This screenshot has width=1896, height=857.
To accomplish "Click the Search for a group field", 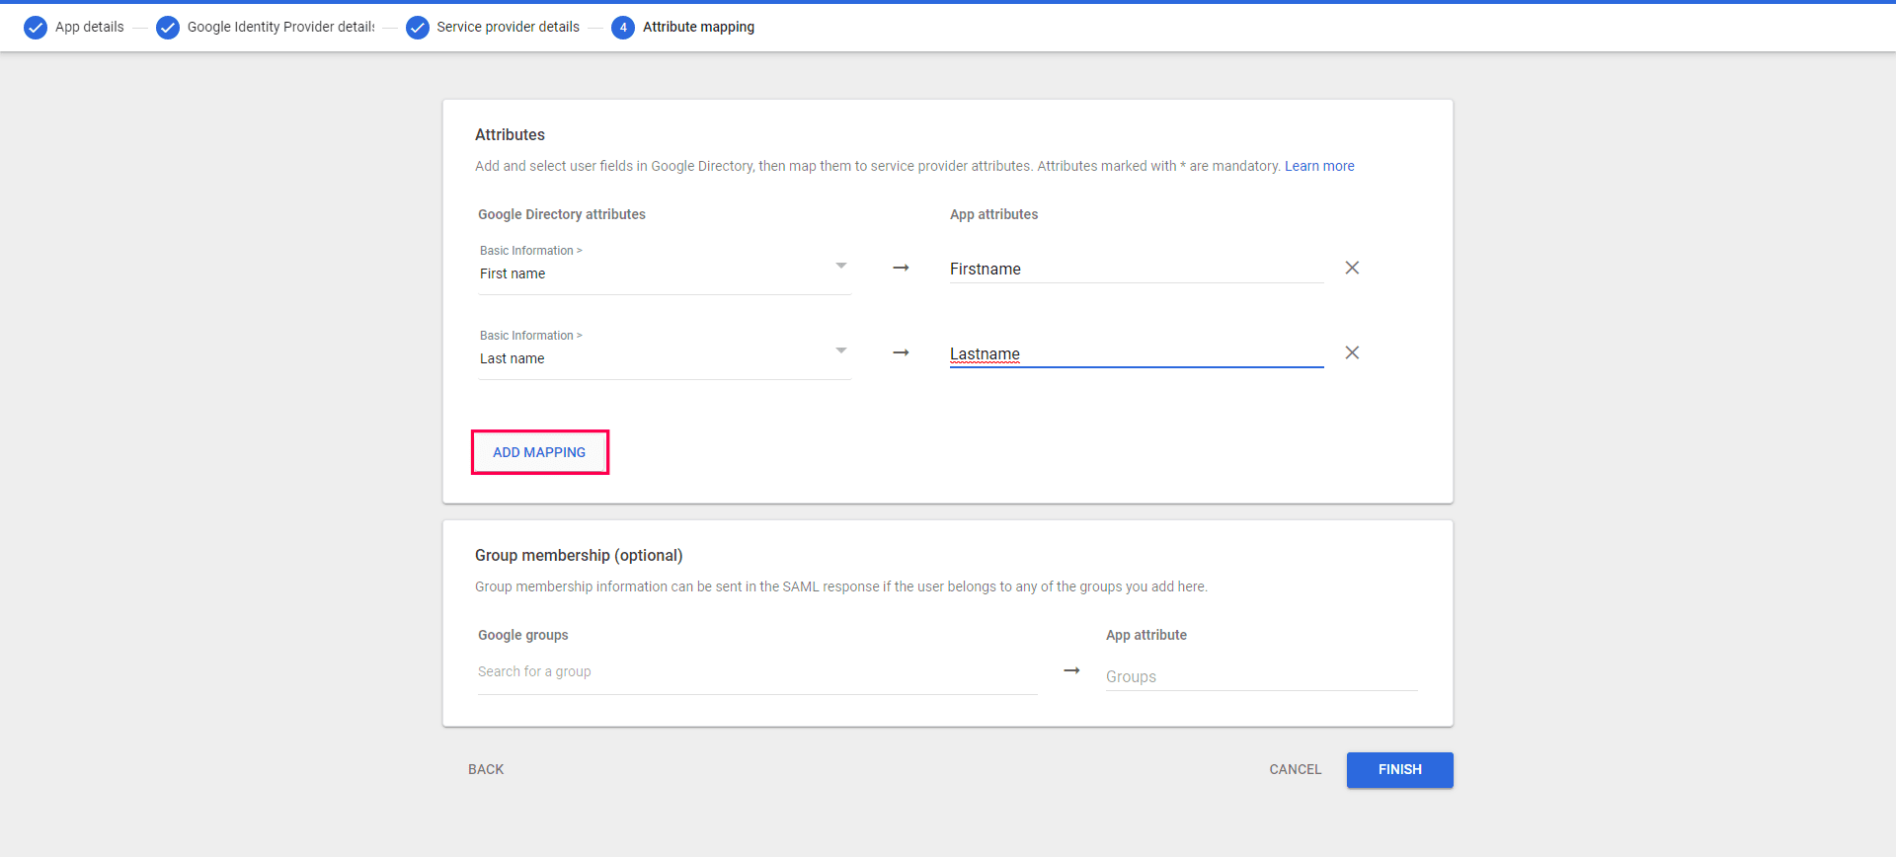I will (756, 671).
